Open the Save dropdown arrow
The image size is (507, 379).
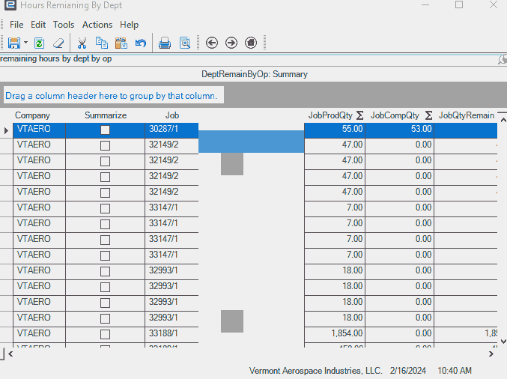[x=26, y=43]
